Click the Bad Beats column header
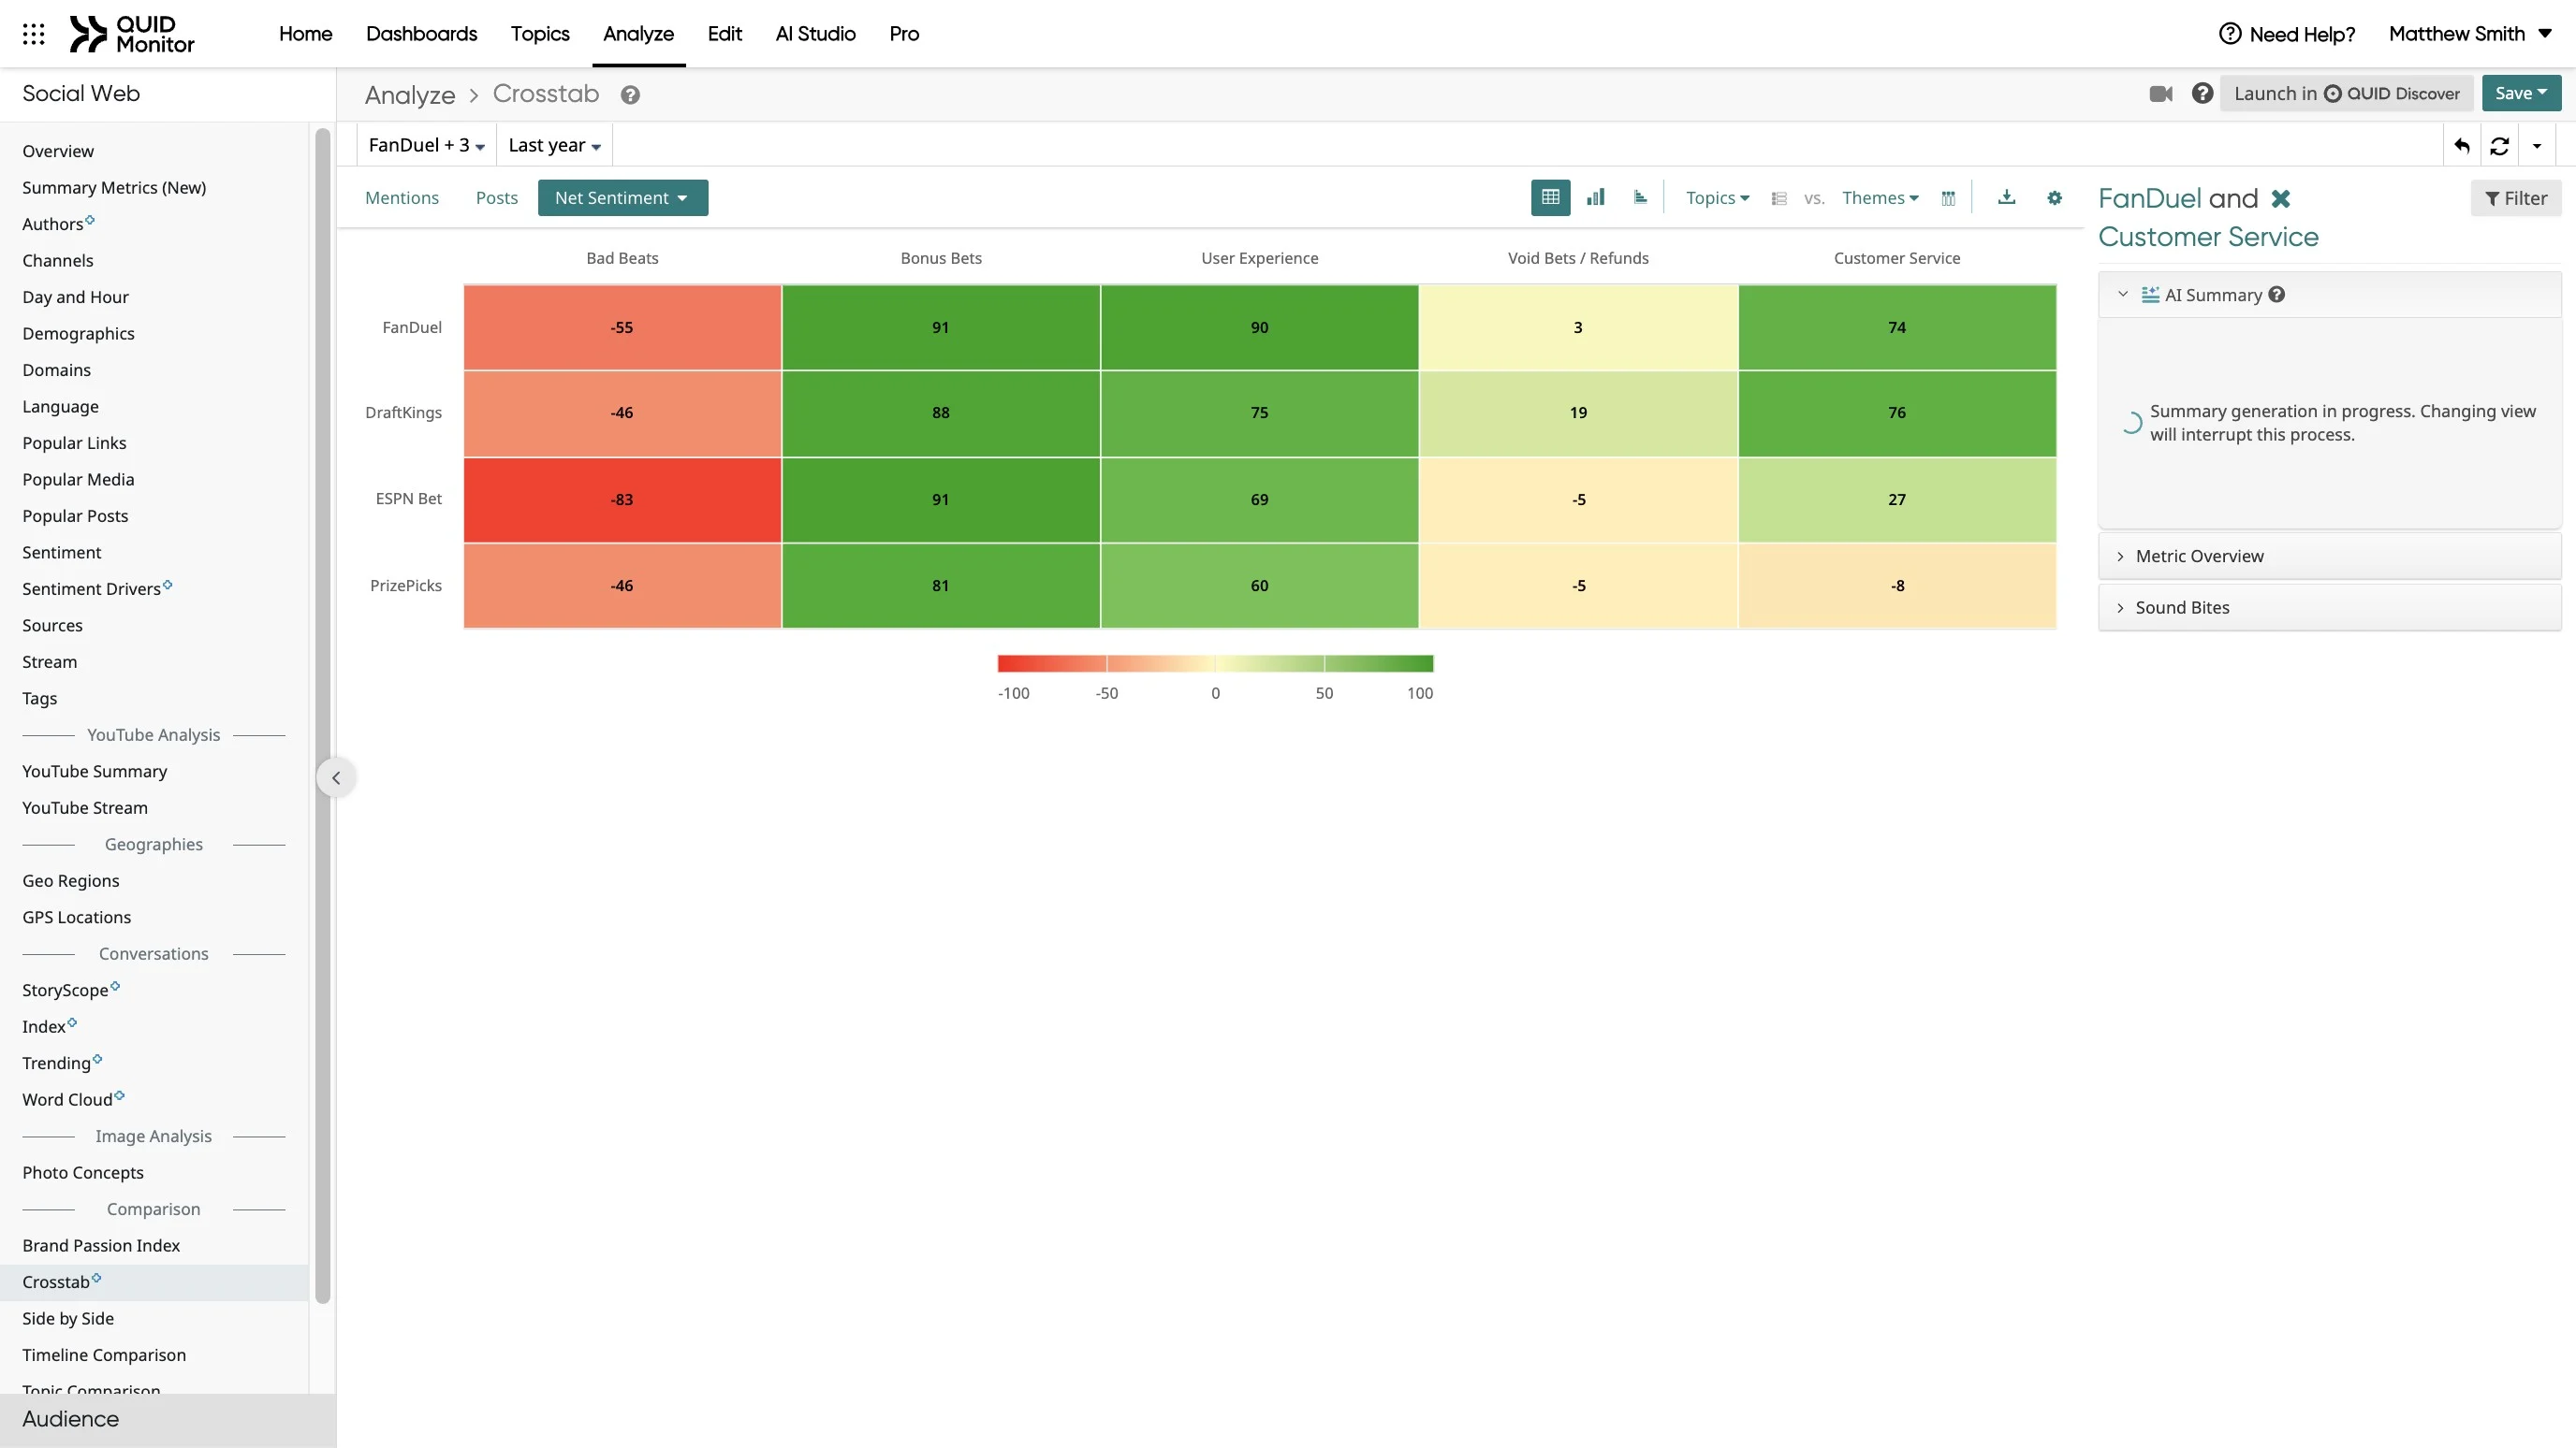Image resolution: width=2576 pixels, height=1448 pixels. point(622,258)
